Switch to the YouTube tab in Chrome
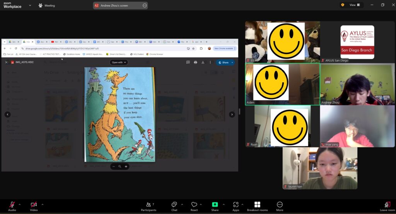 [56, 42]
